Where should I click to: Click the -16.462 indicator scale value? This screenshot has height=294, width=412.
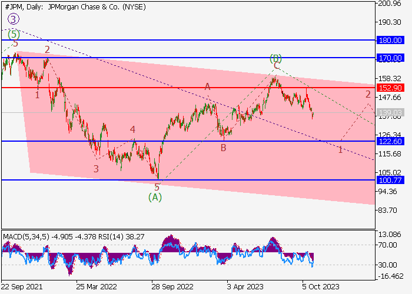click(390, 276)
